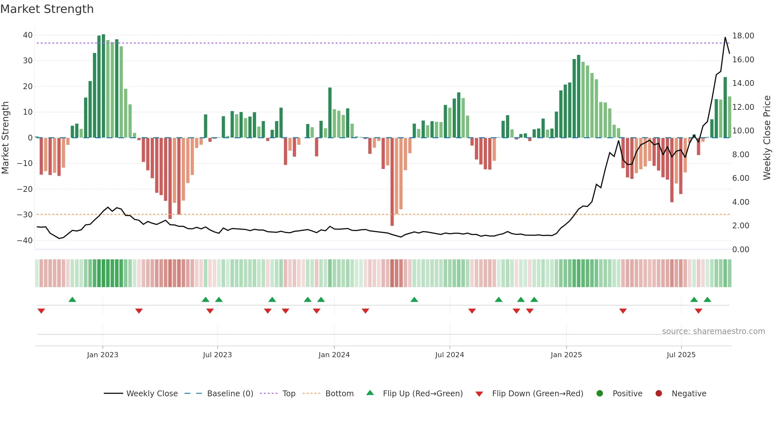Viewport: 776px width, 436px height.
Task: Click the Jul 2024 x-axis label
Action: 449,355
